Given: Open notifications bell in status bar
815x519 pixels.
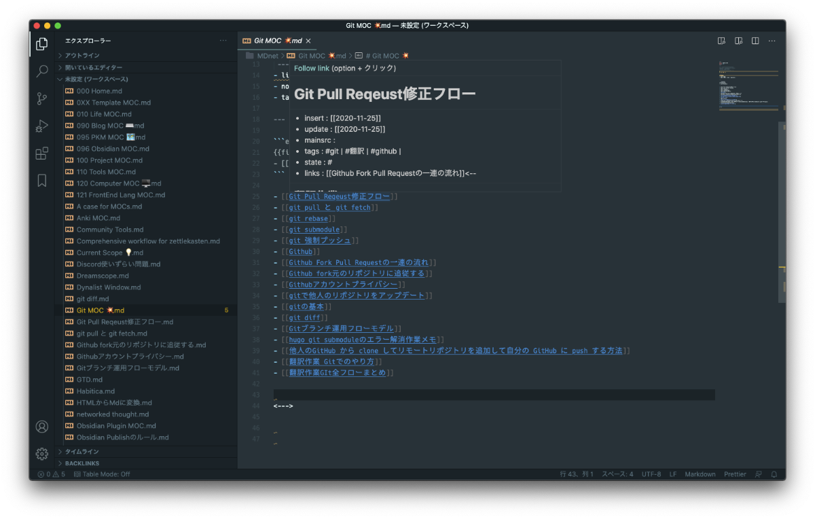Looking at the screenshot, I should coord(774,474).
